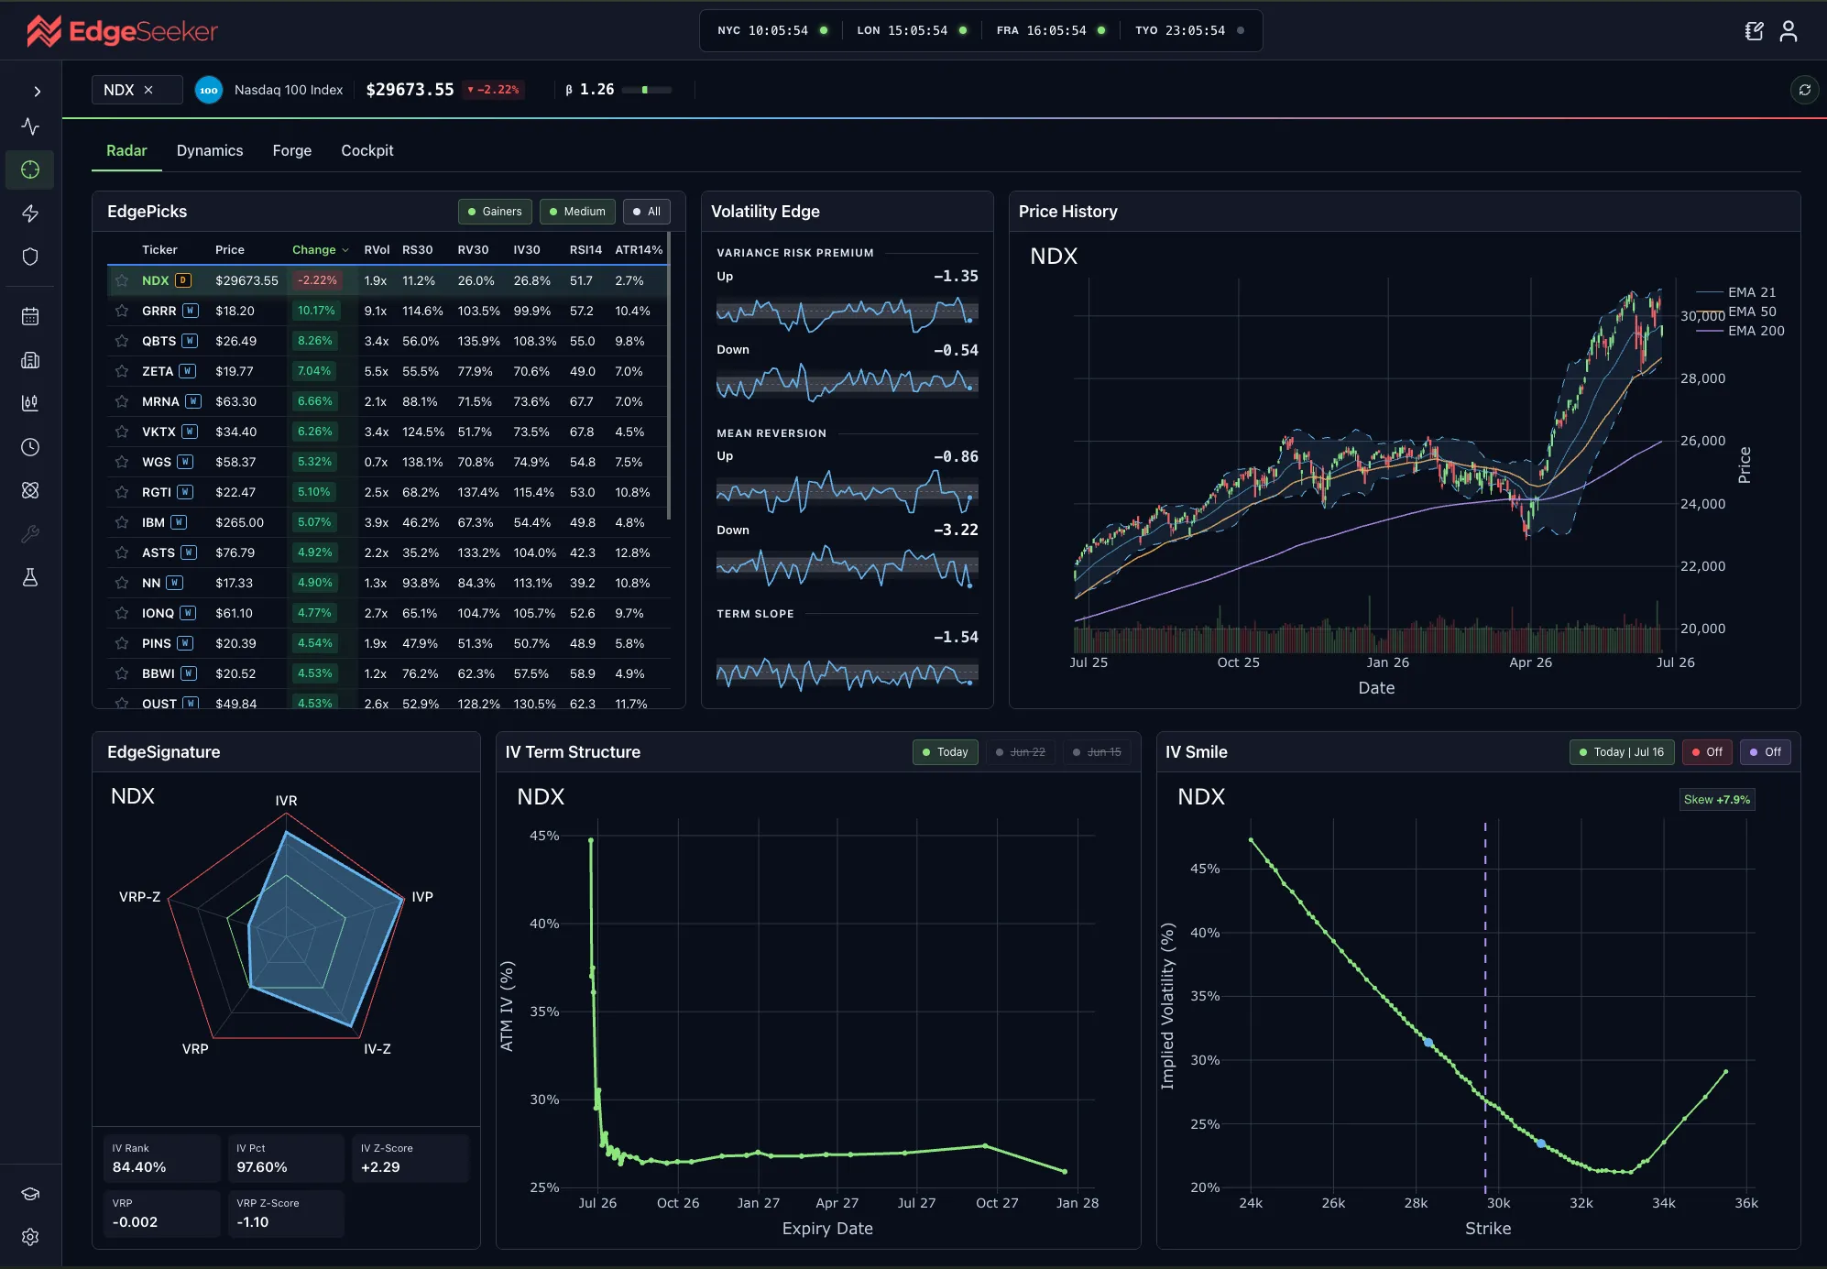Toggle Today | Jul 16 smile series
The height and width of the screenshot is (1269, 1827).
(1622, 752)
